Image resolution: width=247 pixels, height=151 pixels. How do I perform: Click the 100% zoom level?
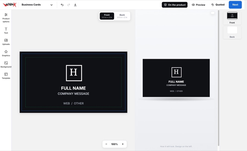click(x=114, y=144)
